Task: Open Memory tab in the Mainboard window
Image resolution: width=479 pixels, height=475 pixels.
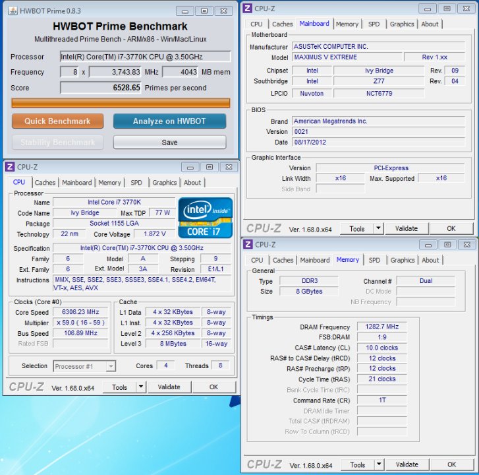Action: (347, 24)
